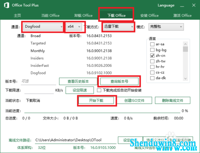
Task: Expand the x64 architecture dropdown
Action: pos(74,26)
